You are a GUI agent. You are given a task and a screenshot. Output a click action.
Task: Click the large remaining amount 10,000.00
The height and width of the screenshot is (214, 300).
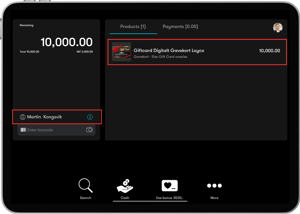pyautogui.click(x=67, y=42)
